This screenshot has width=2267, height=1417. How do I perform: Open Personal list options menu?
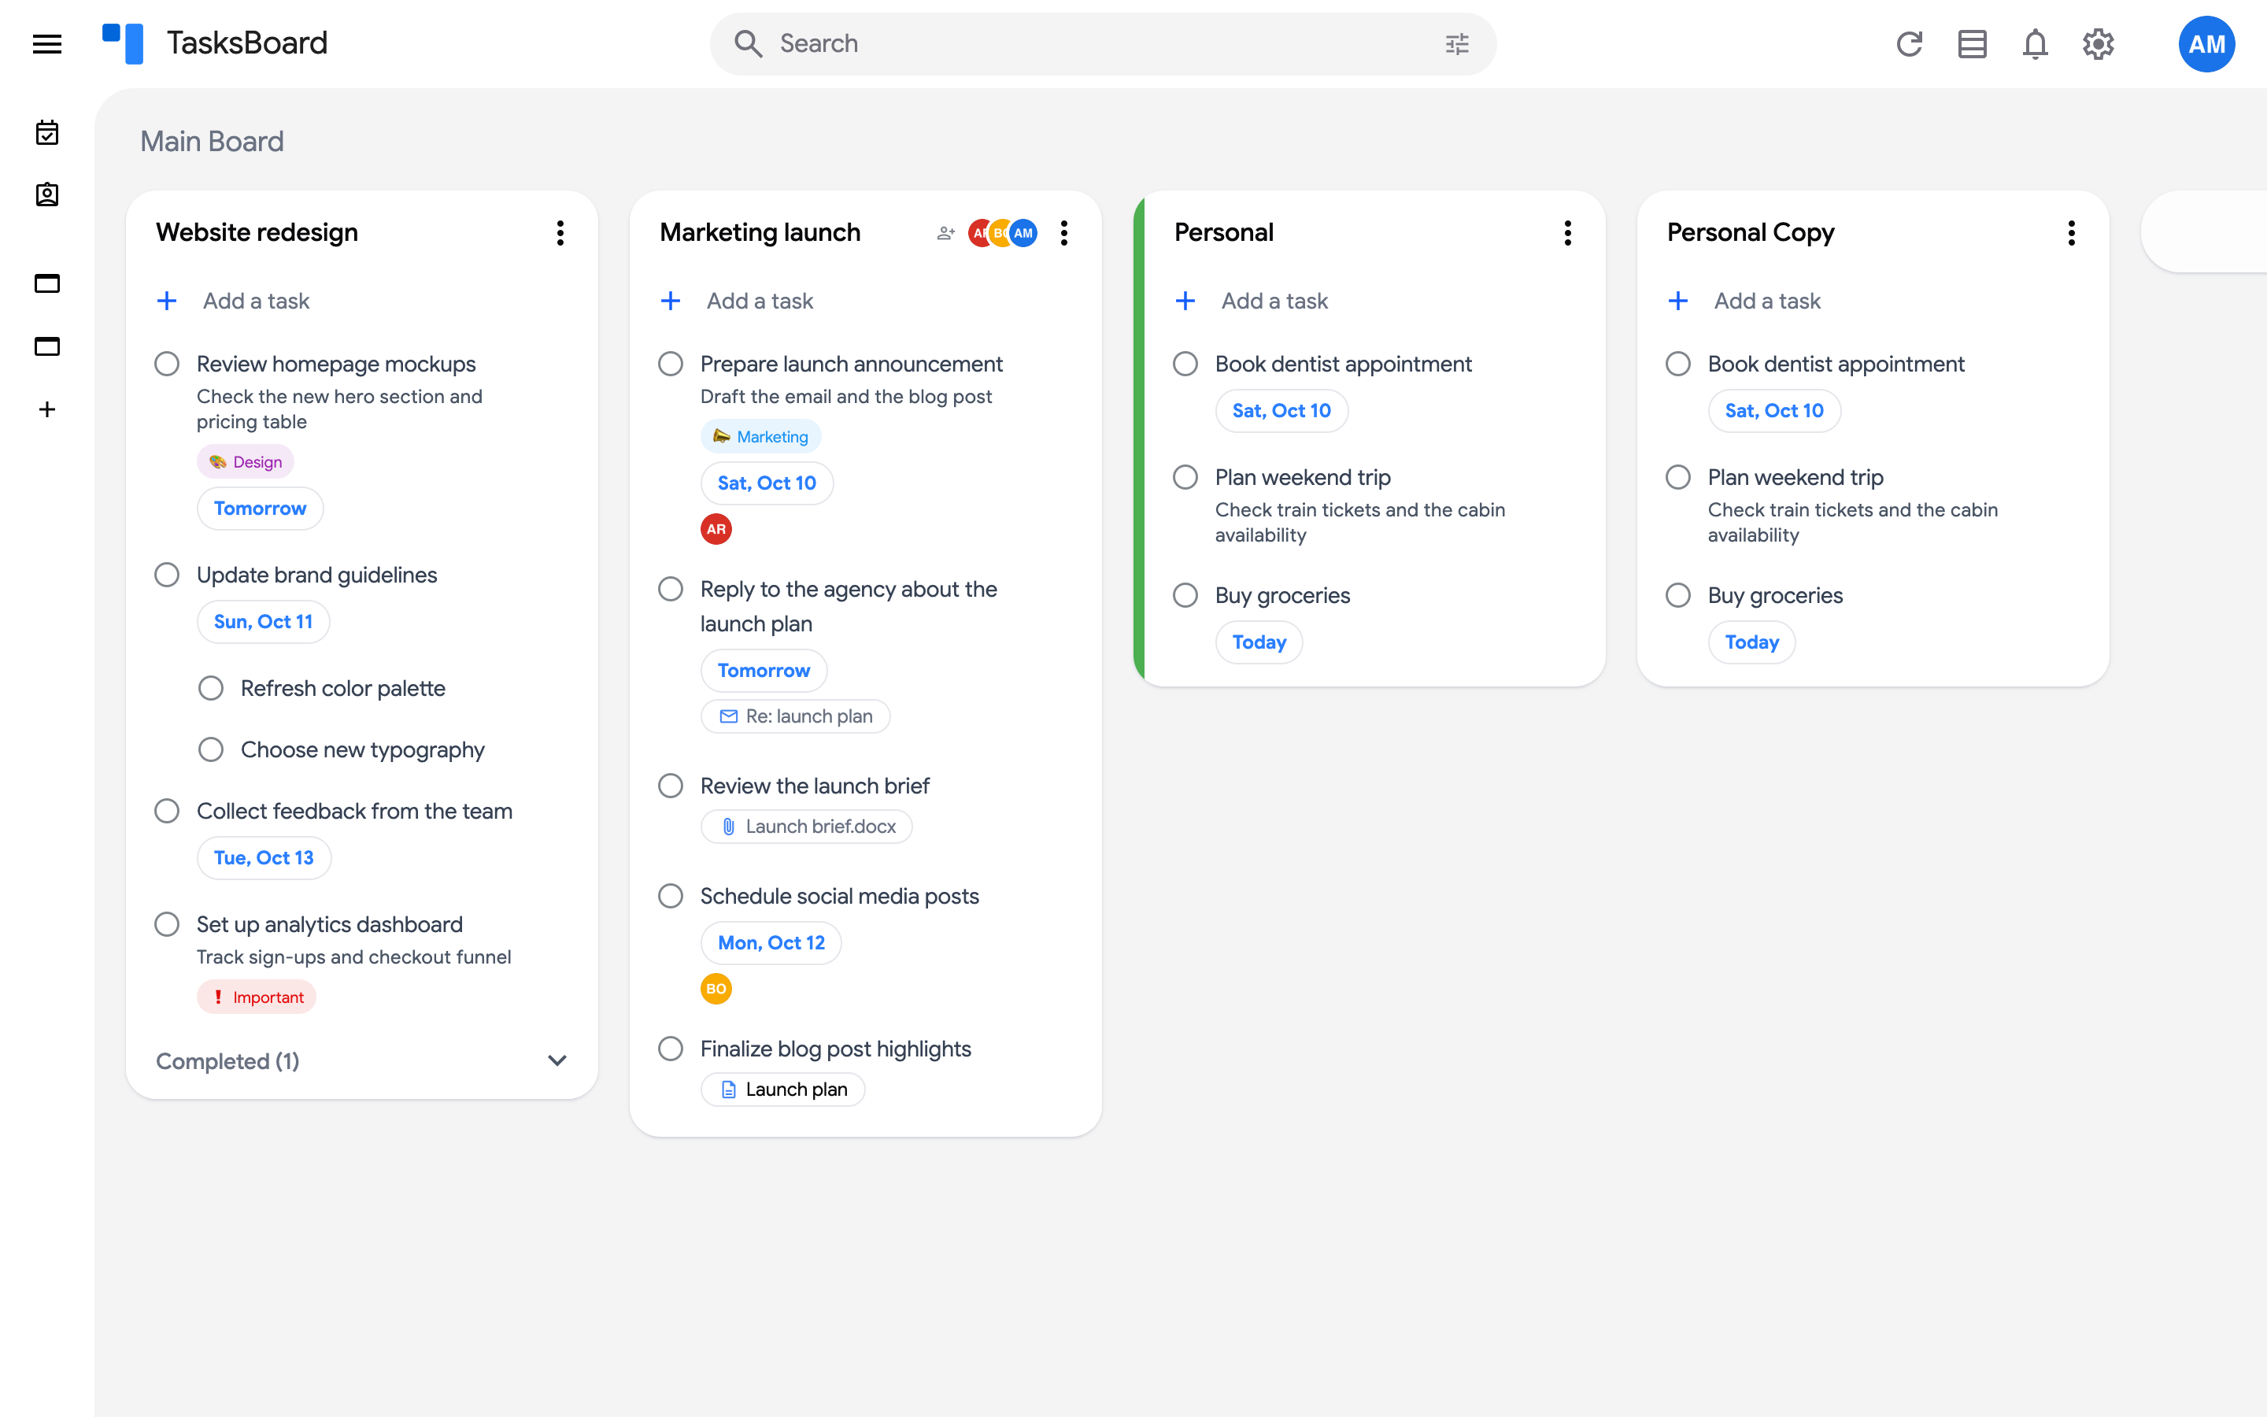1567,232
